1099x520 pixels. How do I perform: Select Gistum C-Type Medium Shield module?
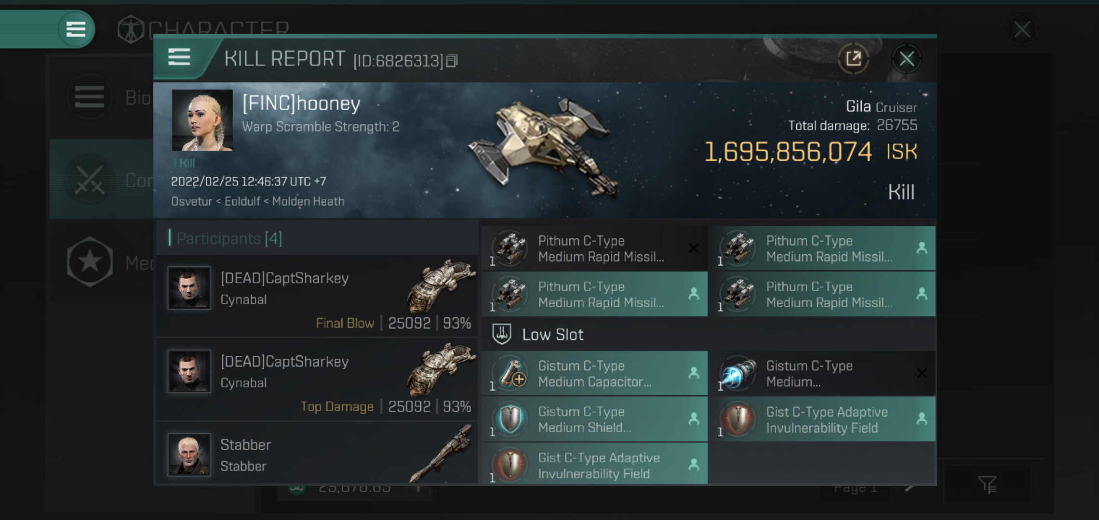coord(594,419)
